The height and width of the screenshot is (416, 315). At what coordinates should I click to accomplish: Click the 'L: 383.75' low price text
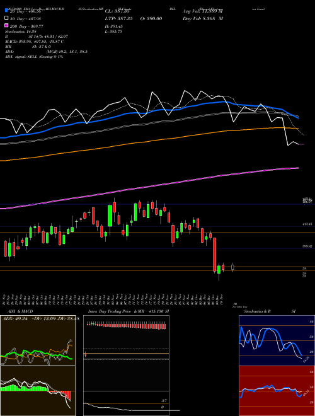coord(113,32)
